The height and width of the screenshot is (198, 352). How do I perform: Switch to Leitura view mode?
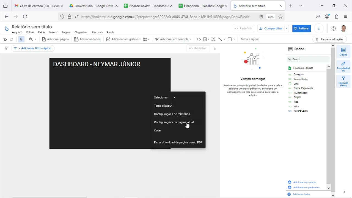tap(301, 28)
